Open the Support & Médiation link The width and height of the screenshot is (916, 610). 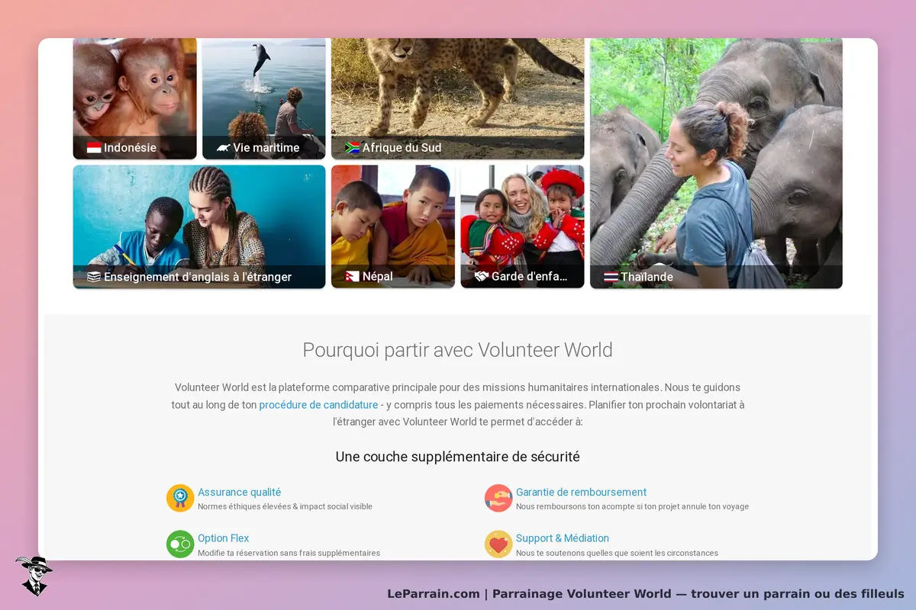tap(563, 538)
